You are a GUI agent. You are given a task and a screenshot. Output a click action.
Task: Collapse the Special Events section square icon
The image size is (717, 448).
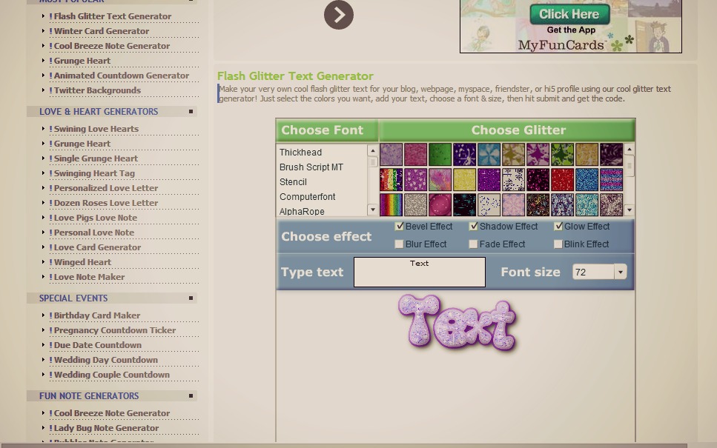[x=191, y=298]
